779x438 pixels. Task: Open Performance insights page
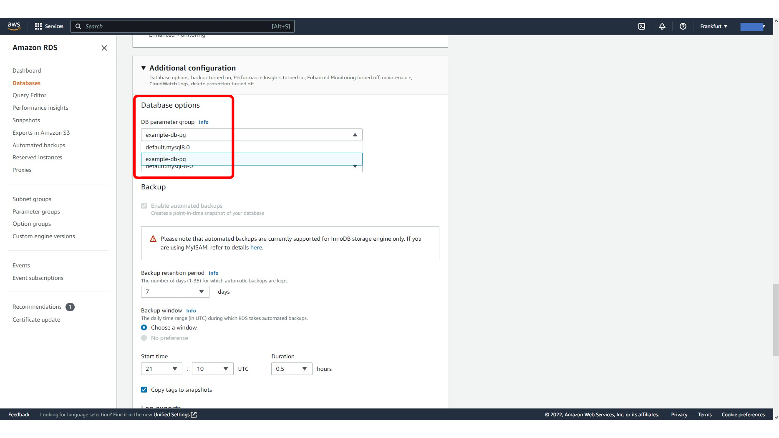(40, 108)
